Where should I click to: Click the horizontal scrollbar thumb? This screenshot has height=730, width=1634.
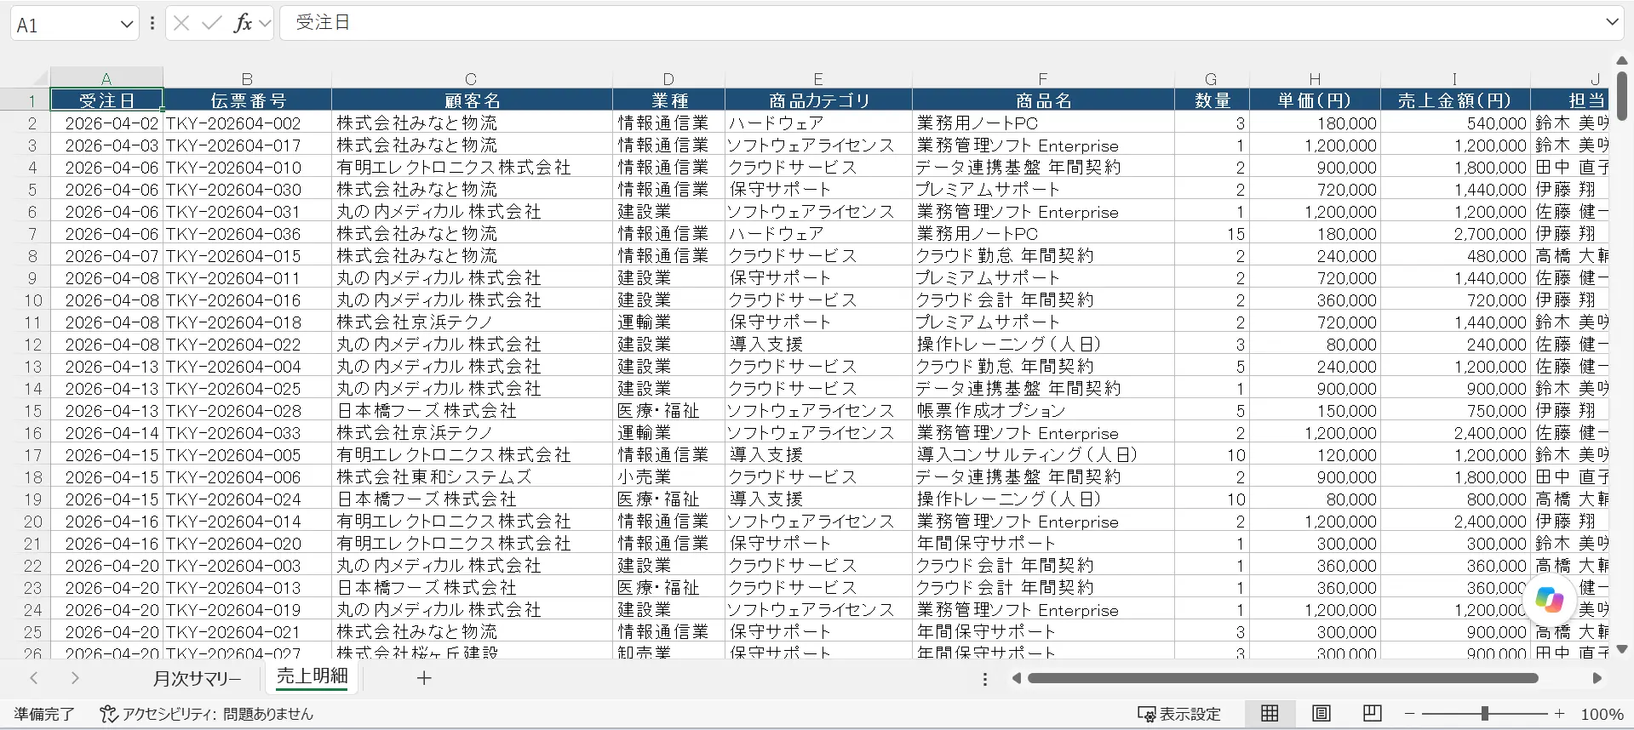point(1282,678)
